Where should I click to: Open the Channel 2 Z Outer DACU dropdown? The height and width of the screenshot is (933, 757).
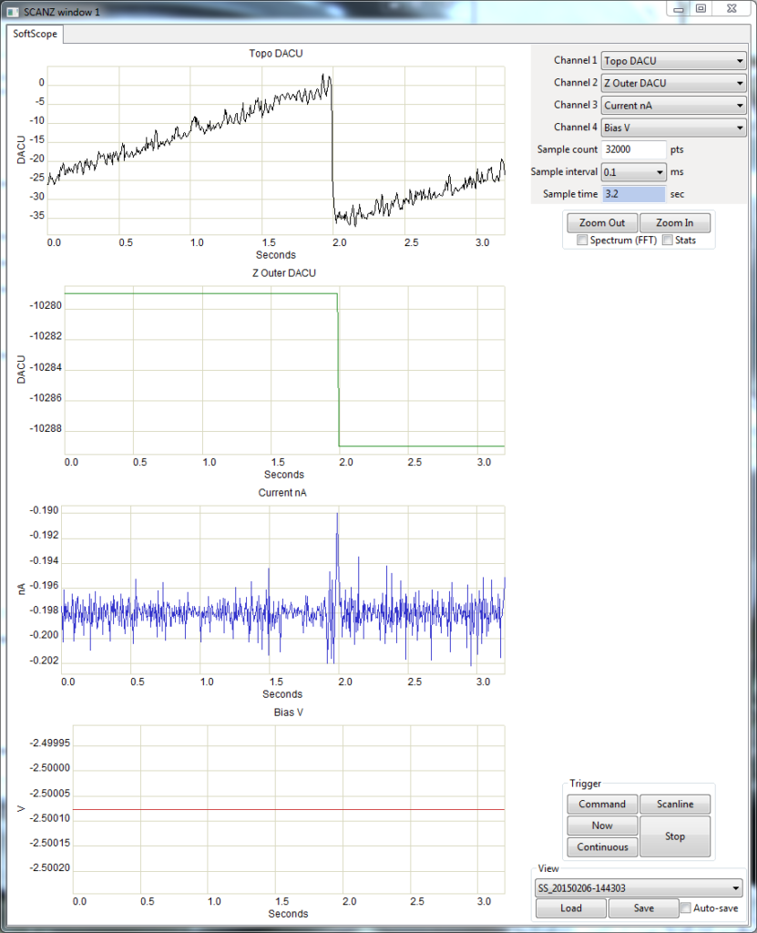(x=674, y=83)
